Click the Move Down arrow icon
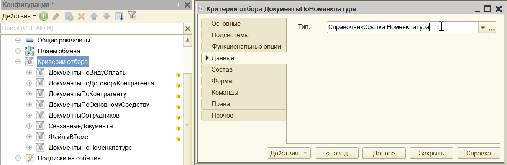This screenshot has height=165, width=507. point(107,16)
